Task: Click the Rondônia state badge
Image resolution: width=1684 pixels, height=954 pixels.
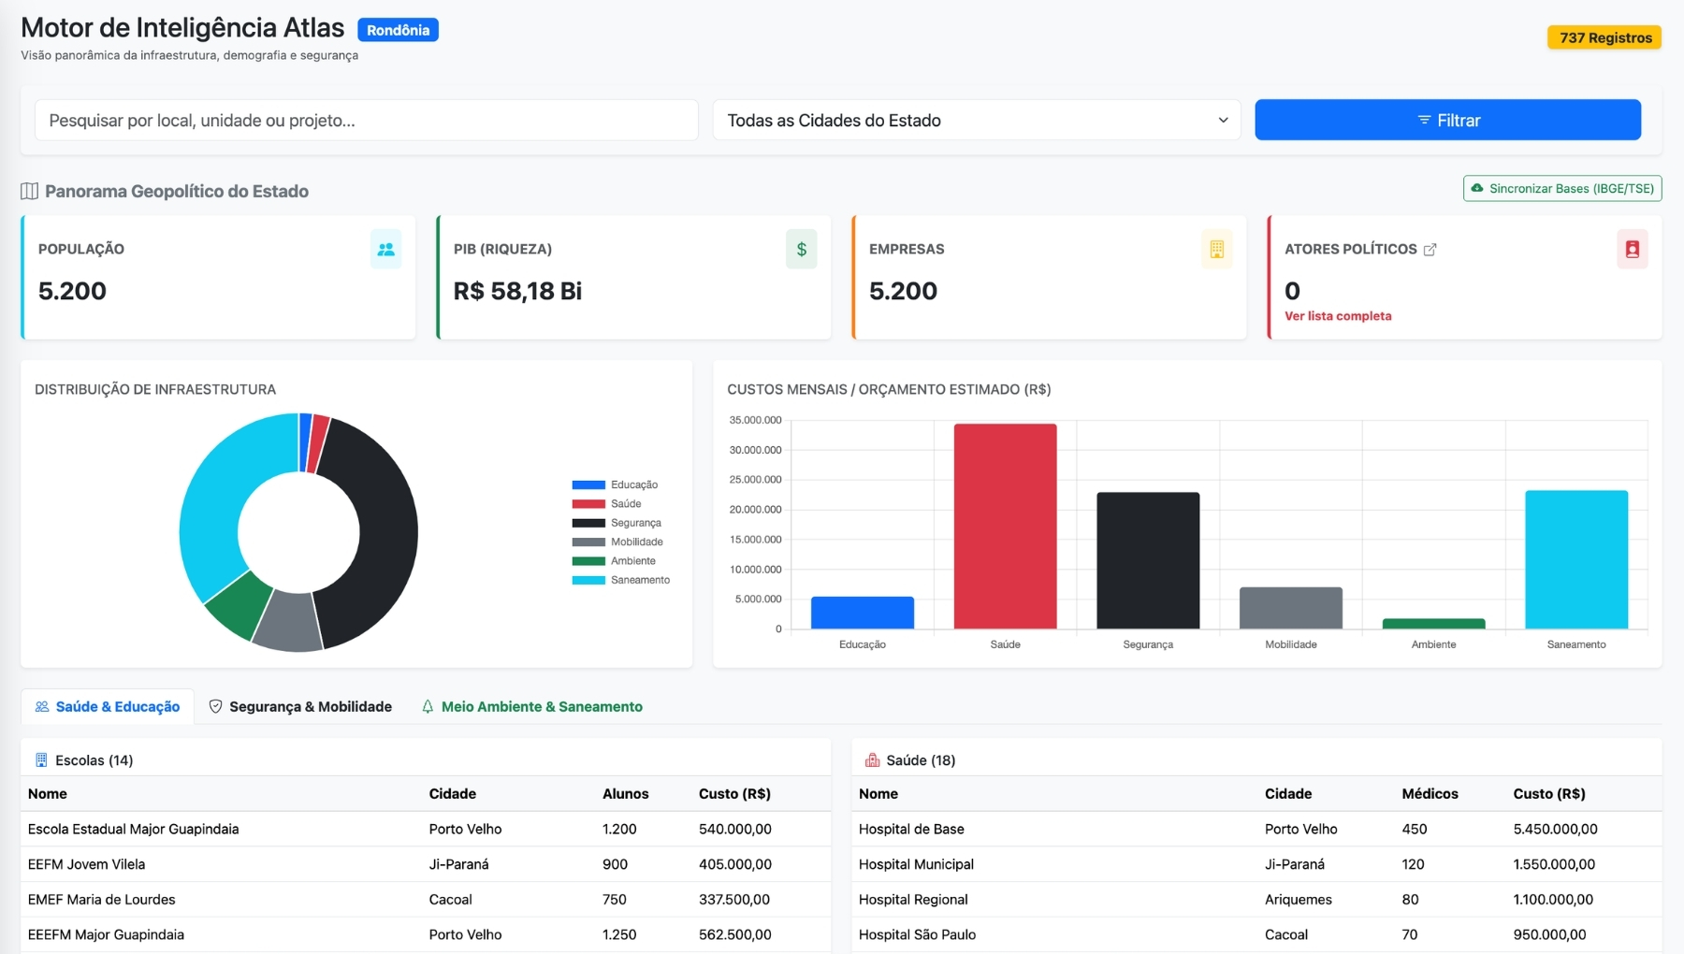Action: point(398,30)
